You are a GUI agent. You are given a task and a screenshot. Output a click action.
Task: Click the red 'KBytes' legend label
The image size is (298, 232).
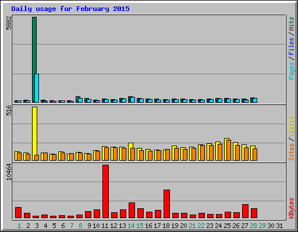point(291,208)
